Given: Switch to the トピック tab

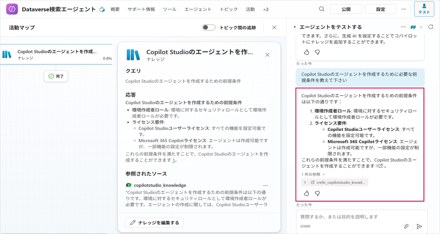Looking at the screenshot, I should [x=229, y=10].
